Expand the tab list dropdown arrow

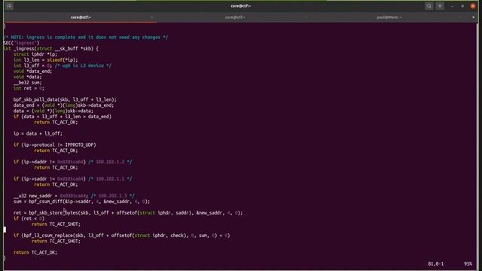coord(474,17)
